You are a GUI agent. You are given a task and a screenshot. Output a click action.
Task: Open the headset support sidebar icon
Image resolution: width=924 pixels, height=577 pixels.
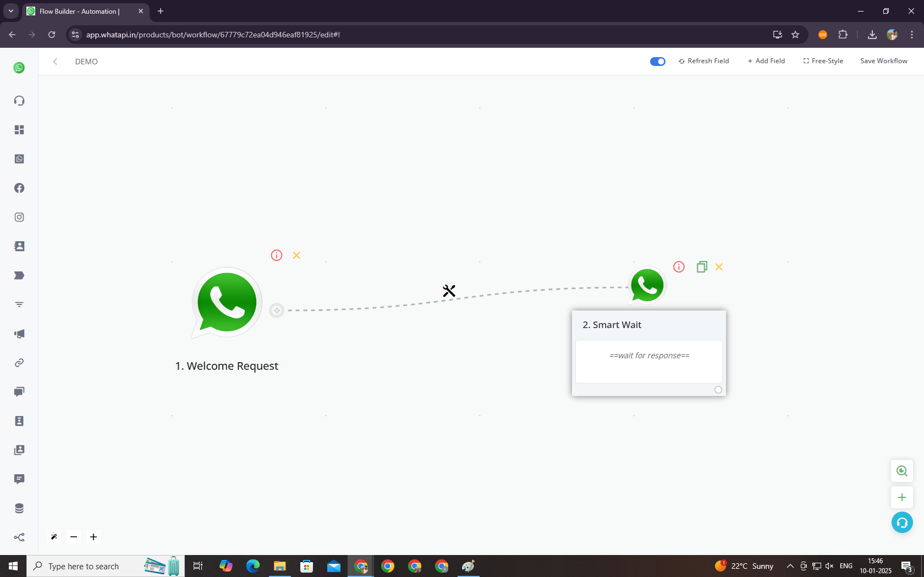tap(19, 101)
